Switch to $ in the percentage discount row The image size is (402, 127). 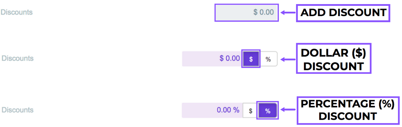[251, 111]
